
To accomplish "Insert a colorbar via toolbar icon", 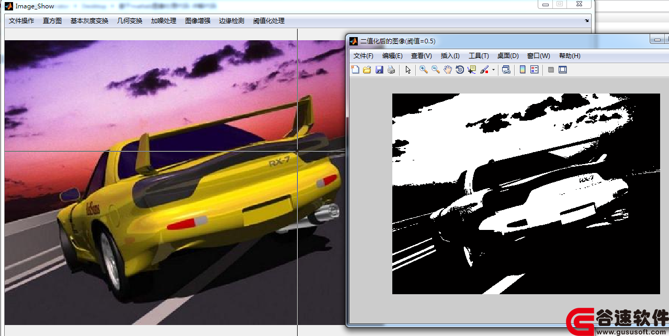I will [x=523, y=69].
